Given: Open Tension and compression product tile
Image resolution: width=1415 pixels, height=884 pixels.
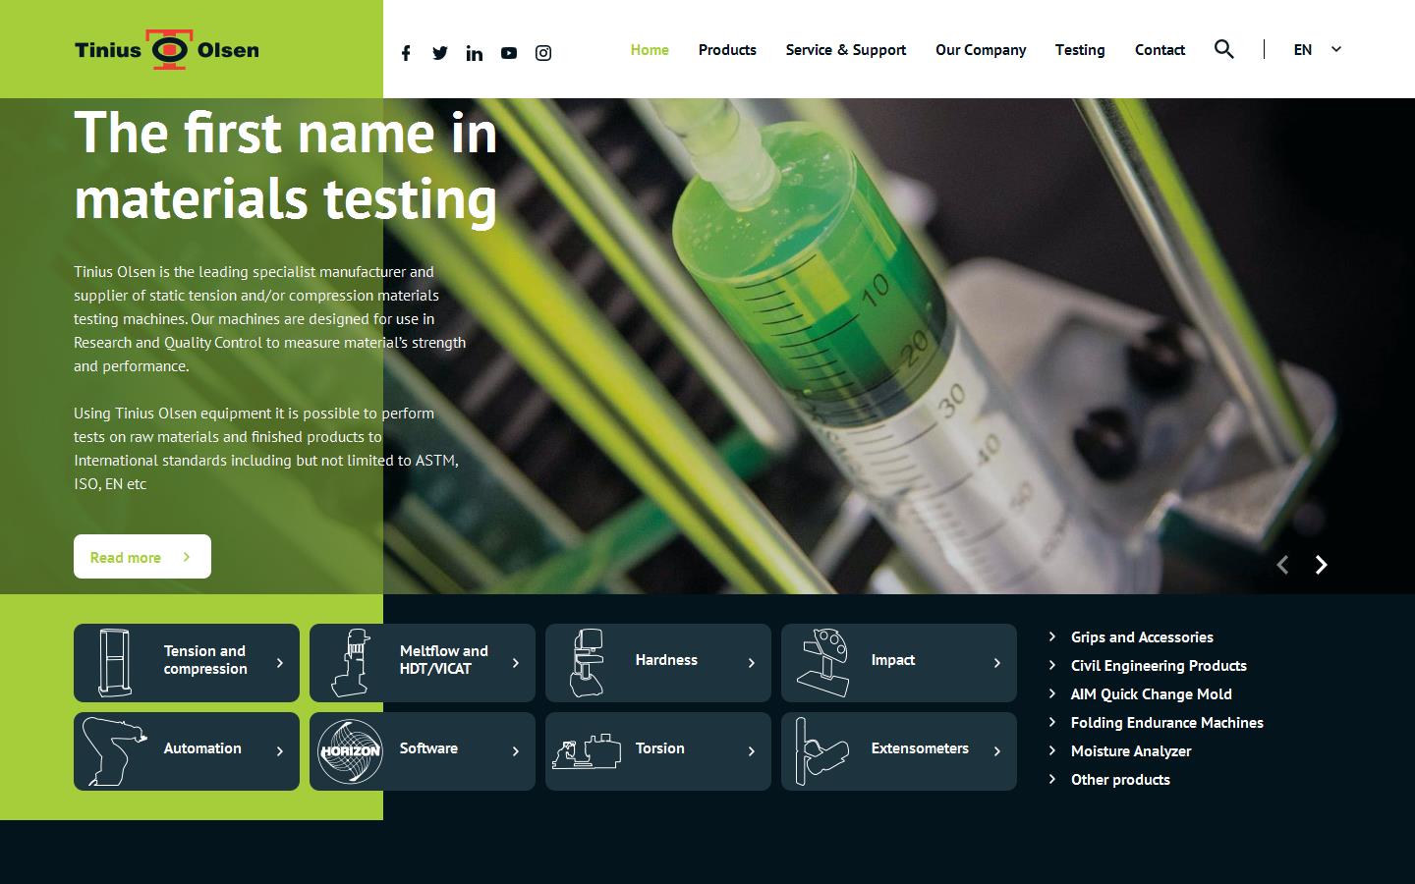Looking at the screenshot, I should click(187, 663).
